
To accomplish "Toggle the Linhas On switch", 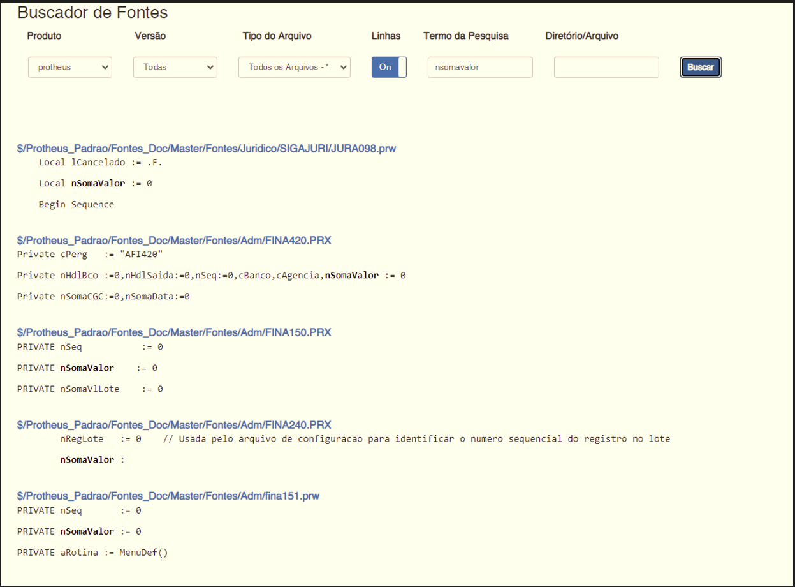I will (389, 67).
